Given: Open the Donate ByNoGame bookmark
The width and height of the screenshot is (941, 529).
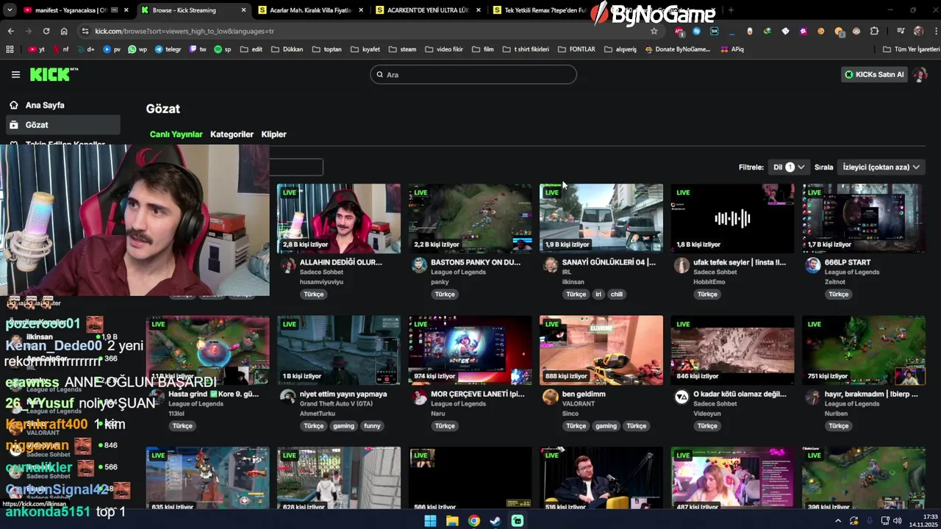Looking at the screenshot, I should click(677, 49).
